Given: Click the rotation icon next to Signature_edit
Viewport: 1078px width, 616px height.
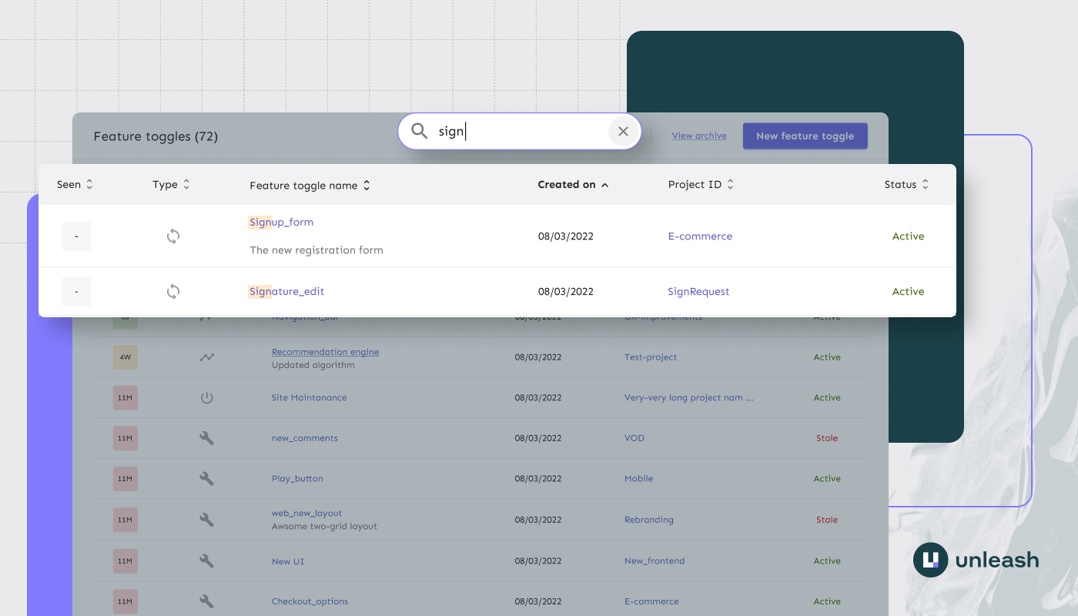Looking at the screenshot, I should 172,291.
